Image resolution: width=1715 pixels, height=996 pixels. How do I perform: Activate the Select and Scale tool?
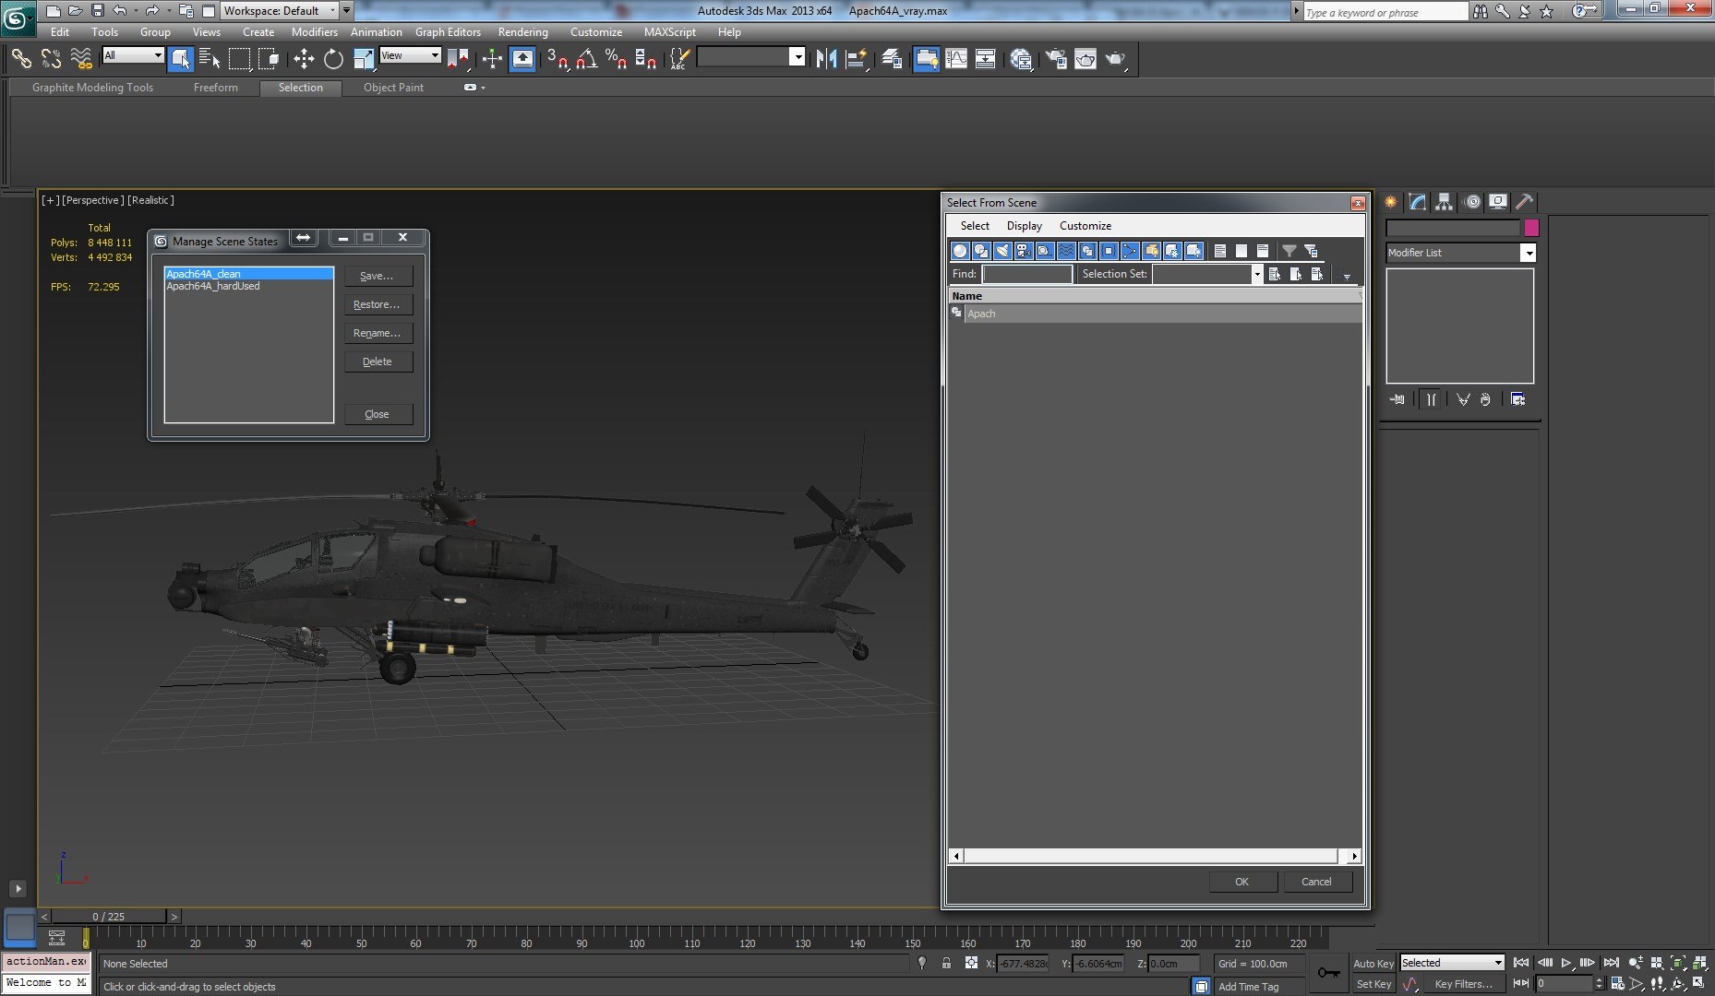[x=364, y=59]
